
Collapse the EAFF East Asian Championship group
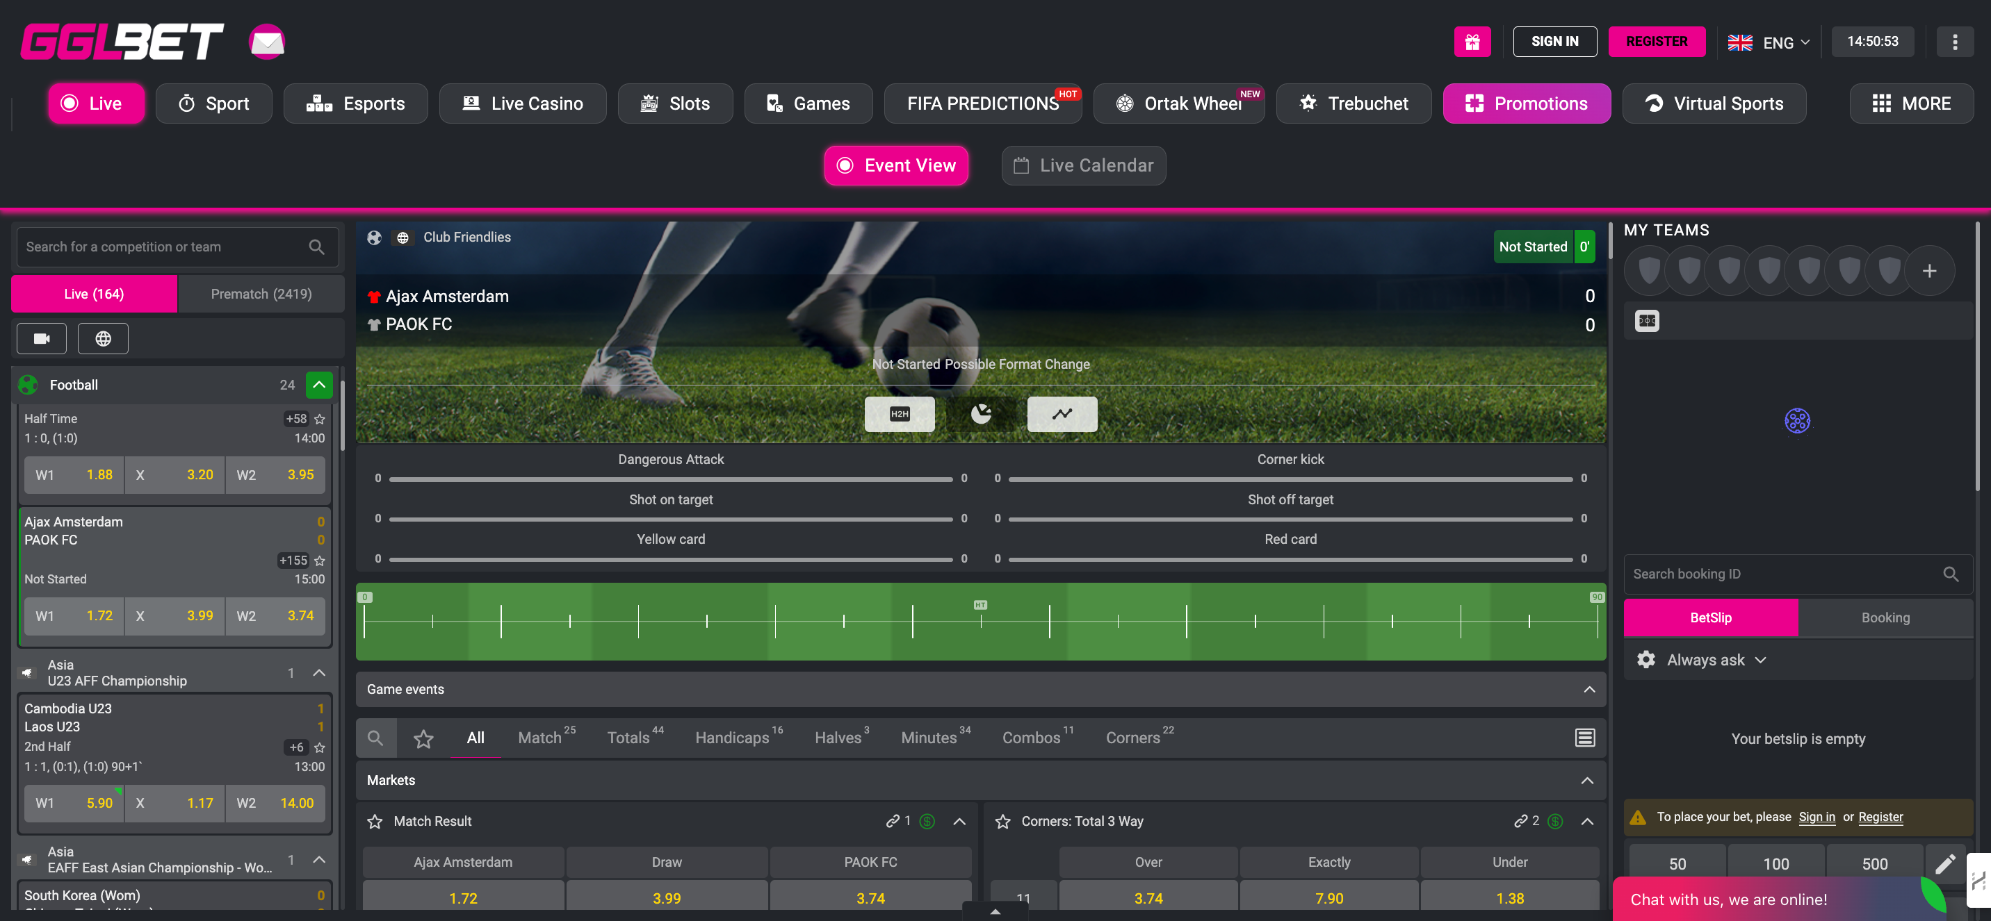(319, 860)
